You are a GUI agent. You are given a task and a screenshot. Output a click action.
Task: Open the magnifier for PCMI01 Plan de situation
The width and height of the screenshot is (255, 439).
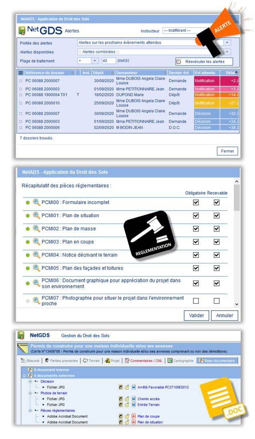(x=36, y=215)
